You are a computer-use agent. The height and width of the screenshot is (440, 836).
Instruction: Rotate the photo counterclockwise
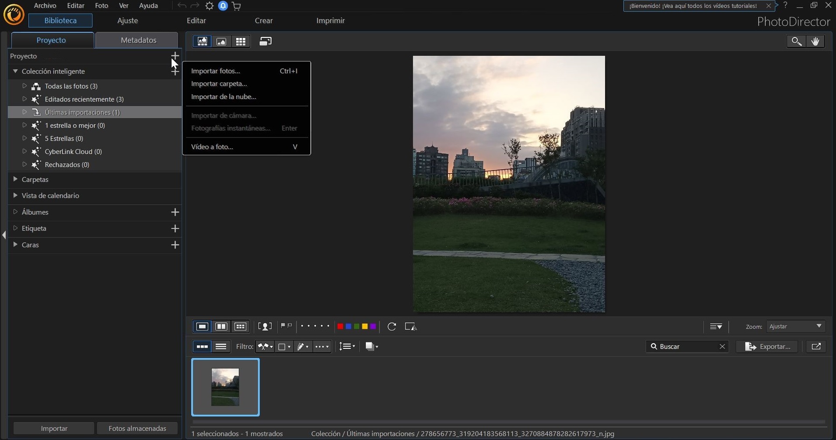click(392, 326)
